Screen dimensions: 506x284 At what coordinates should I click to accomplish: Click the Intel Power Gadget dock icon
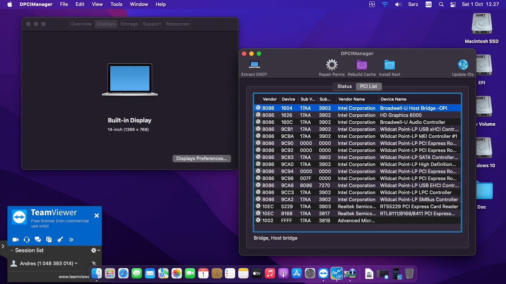337,274
